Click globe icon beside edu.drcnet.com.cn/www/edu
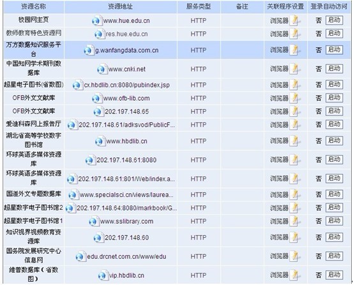The height and width of the screenshot is (285, 353). pyautogui.click(x=80, y=256)
